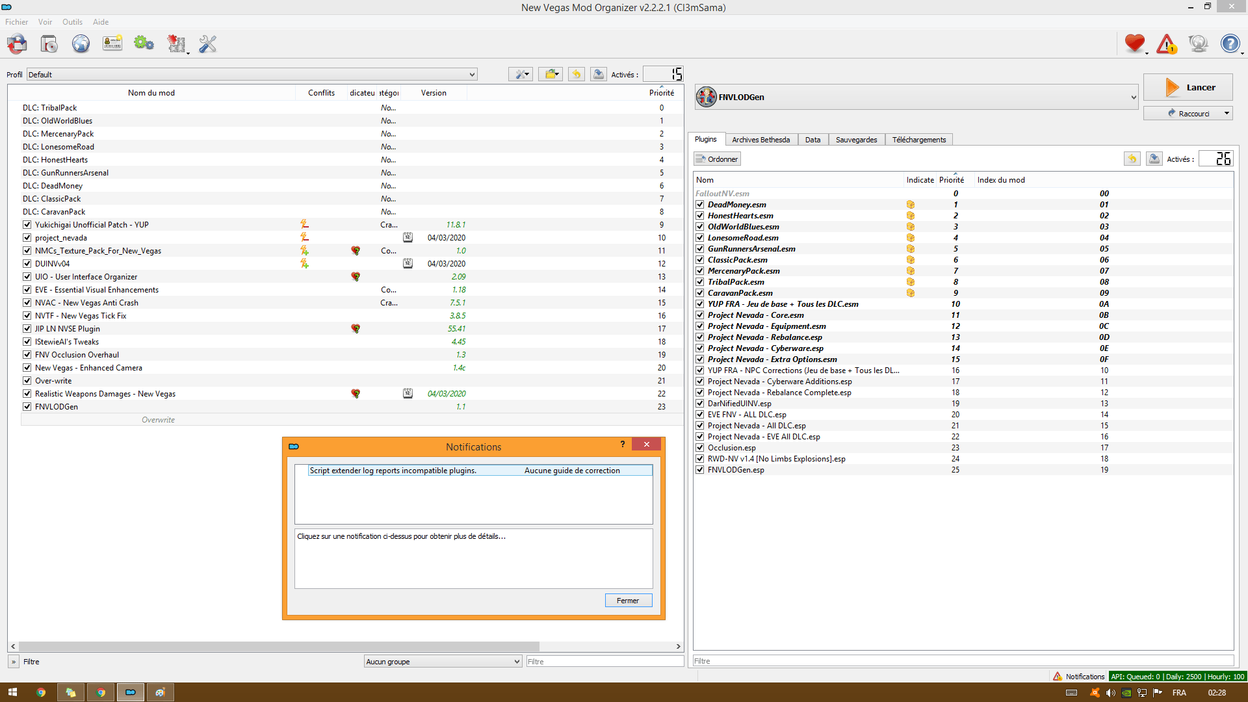Disable Occlusion.esp plugin checkbox
The image size is (1248, 702).
(700, 448)
